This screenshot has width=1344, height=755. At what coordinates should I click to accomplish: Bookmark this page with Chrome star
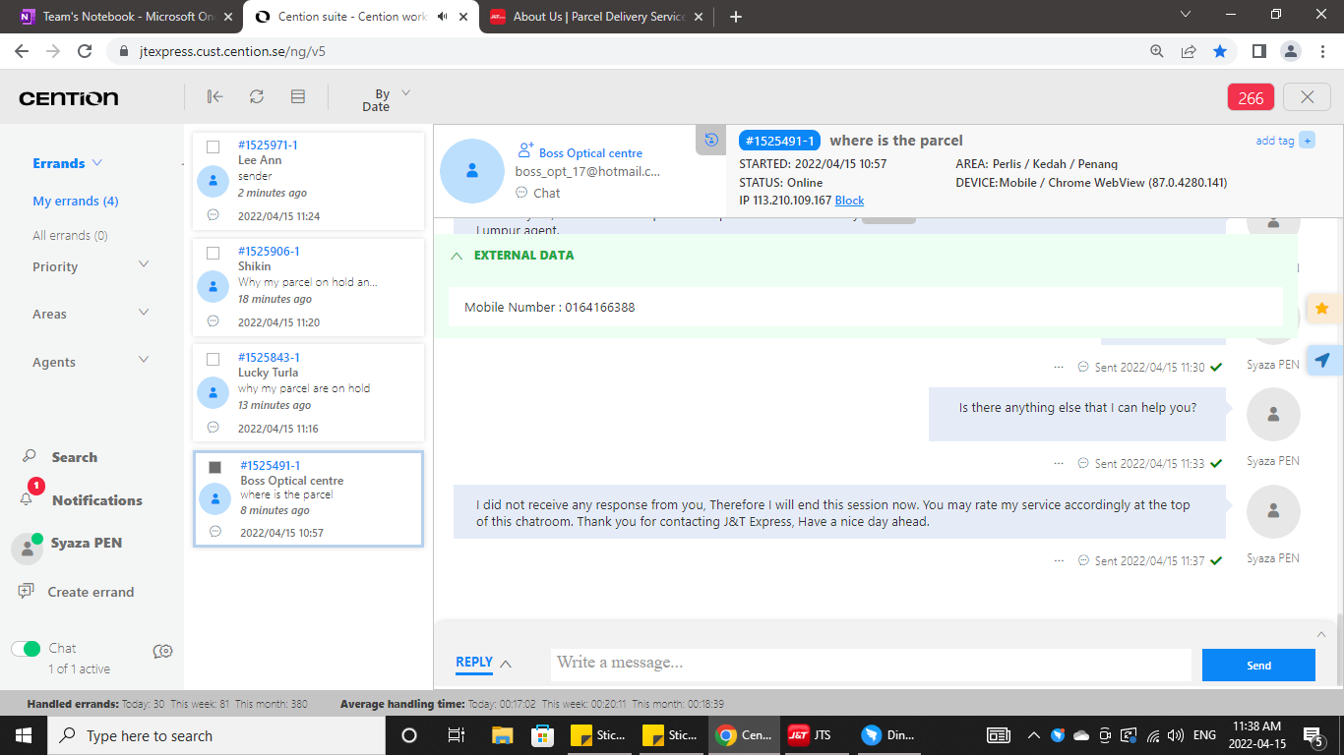point(1220,51)
